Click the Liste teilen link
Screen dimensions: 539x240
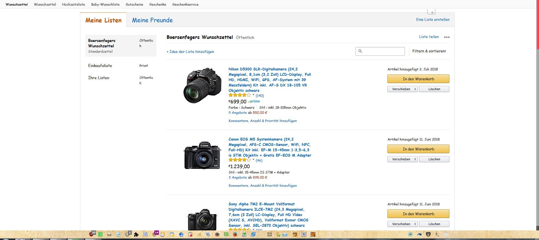tap(429, 37)
